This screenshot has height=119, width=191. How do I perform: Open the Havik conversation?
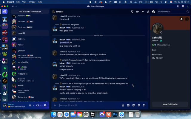30,86
